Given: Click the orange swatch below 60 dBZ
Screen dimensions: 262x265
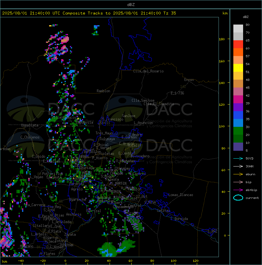Looking at the screenshot, I should 238,52.
